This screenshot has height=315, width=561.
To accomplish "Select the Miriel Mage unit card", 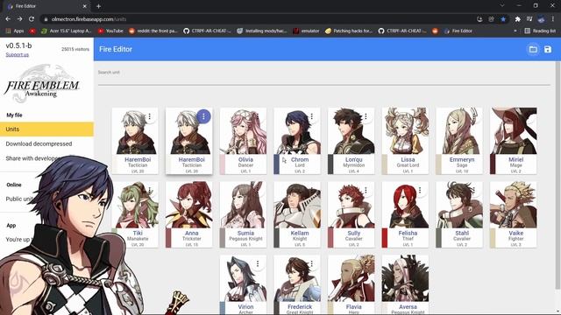I will 513,141.
